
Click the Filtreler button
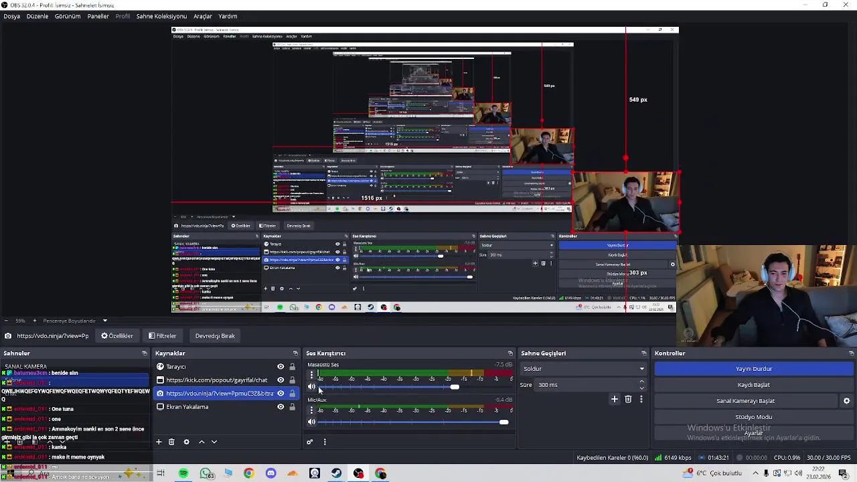tap(162, 336)
